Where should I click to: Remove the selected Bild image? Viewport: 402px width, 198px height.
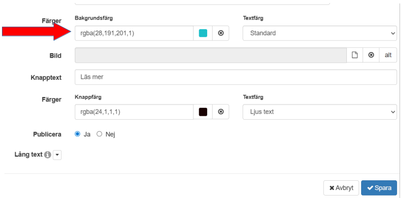pyautogui.click(x=371, y=55)
